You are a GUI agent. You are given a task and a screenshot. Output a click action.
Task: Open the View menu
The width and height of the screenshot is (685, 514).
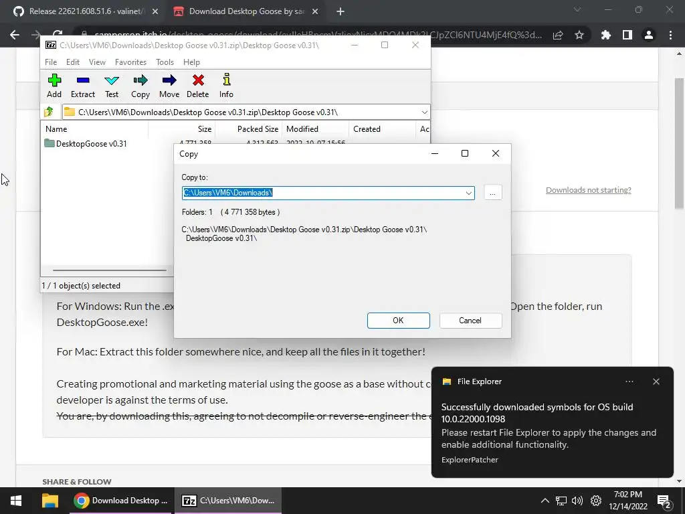tap(97, 62)
